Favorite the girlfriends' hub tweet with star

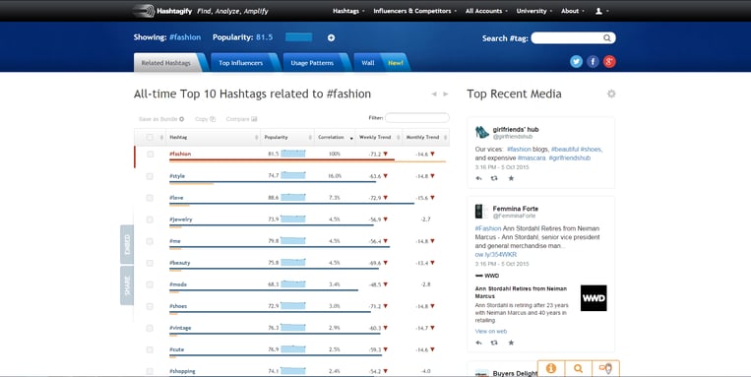(511, 178)
